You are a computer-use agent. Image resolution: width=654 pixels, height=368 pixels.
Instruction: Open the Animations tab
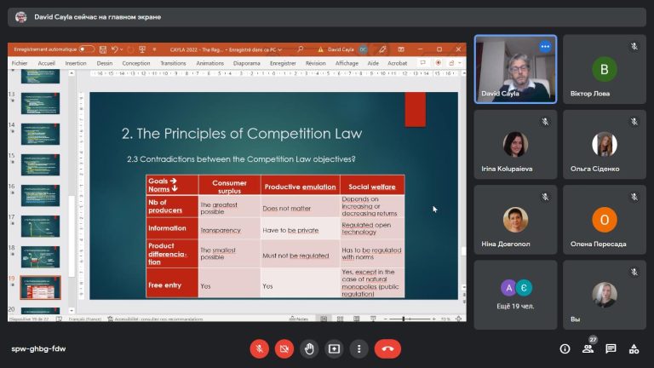pyautogui.click(x=209, y=63)
